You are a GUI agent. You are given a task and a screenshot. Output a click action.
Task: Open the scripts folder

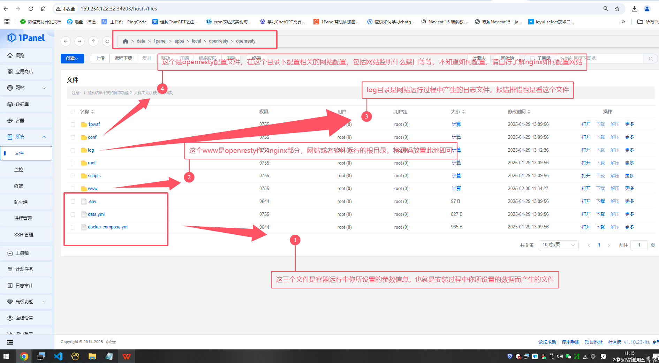[x=94, y=176]
